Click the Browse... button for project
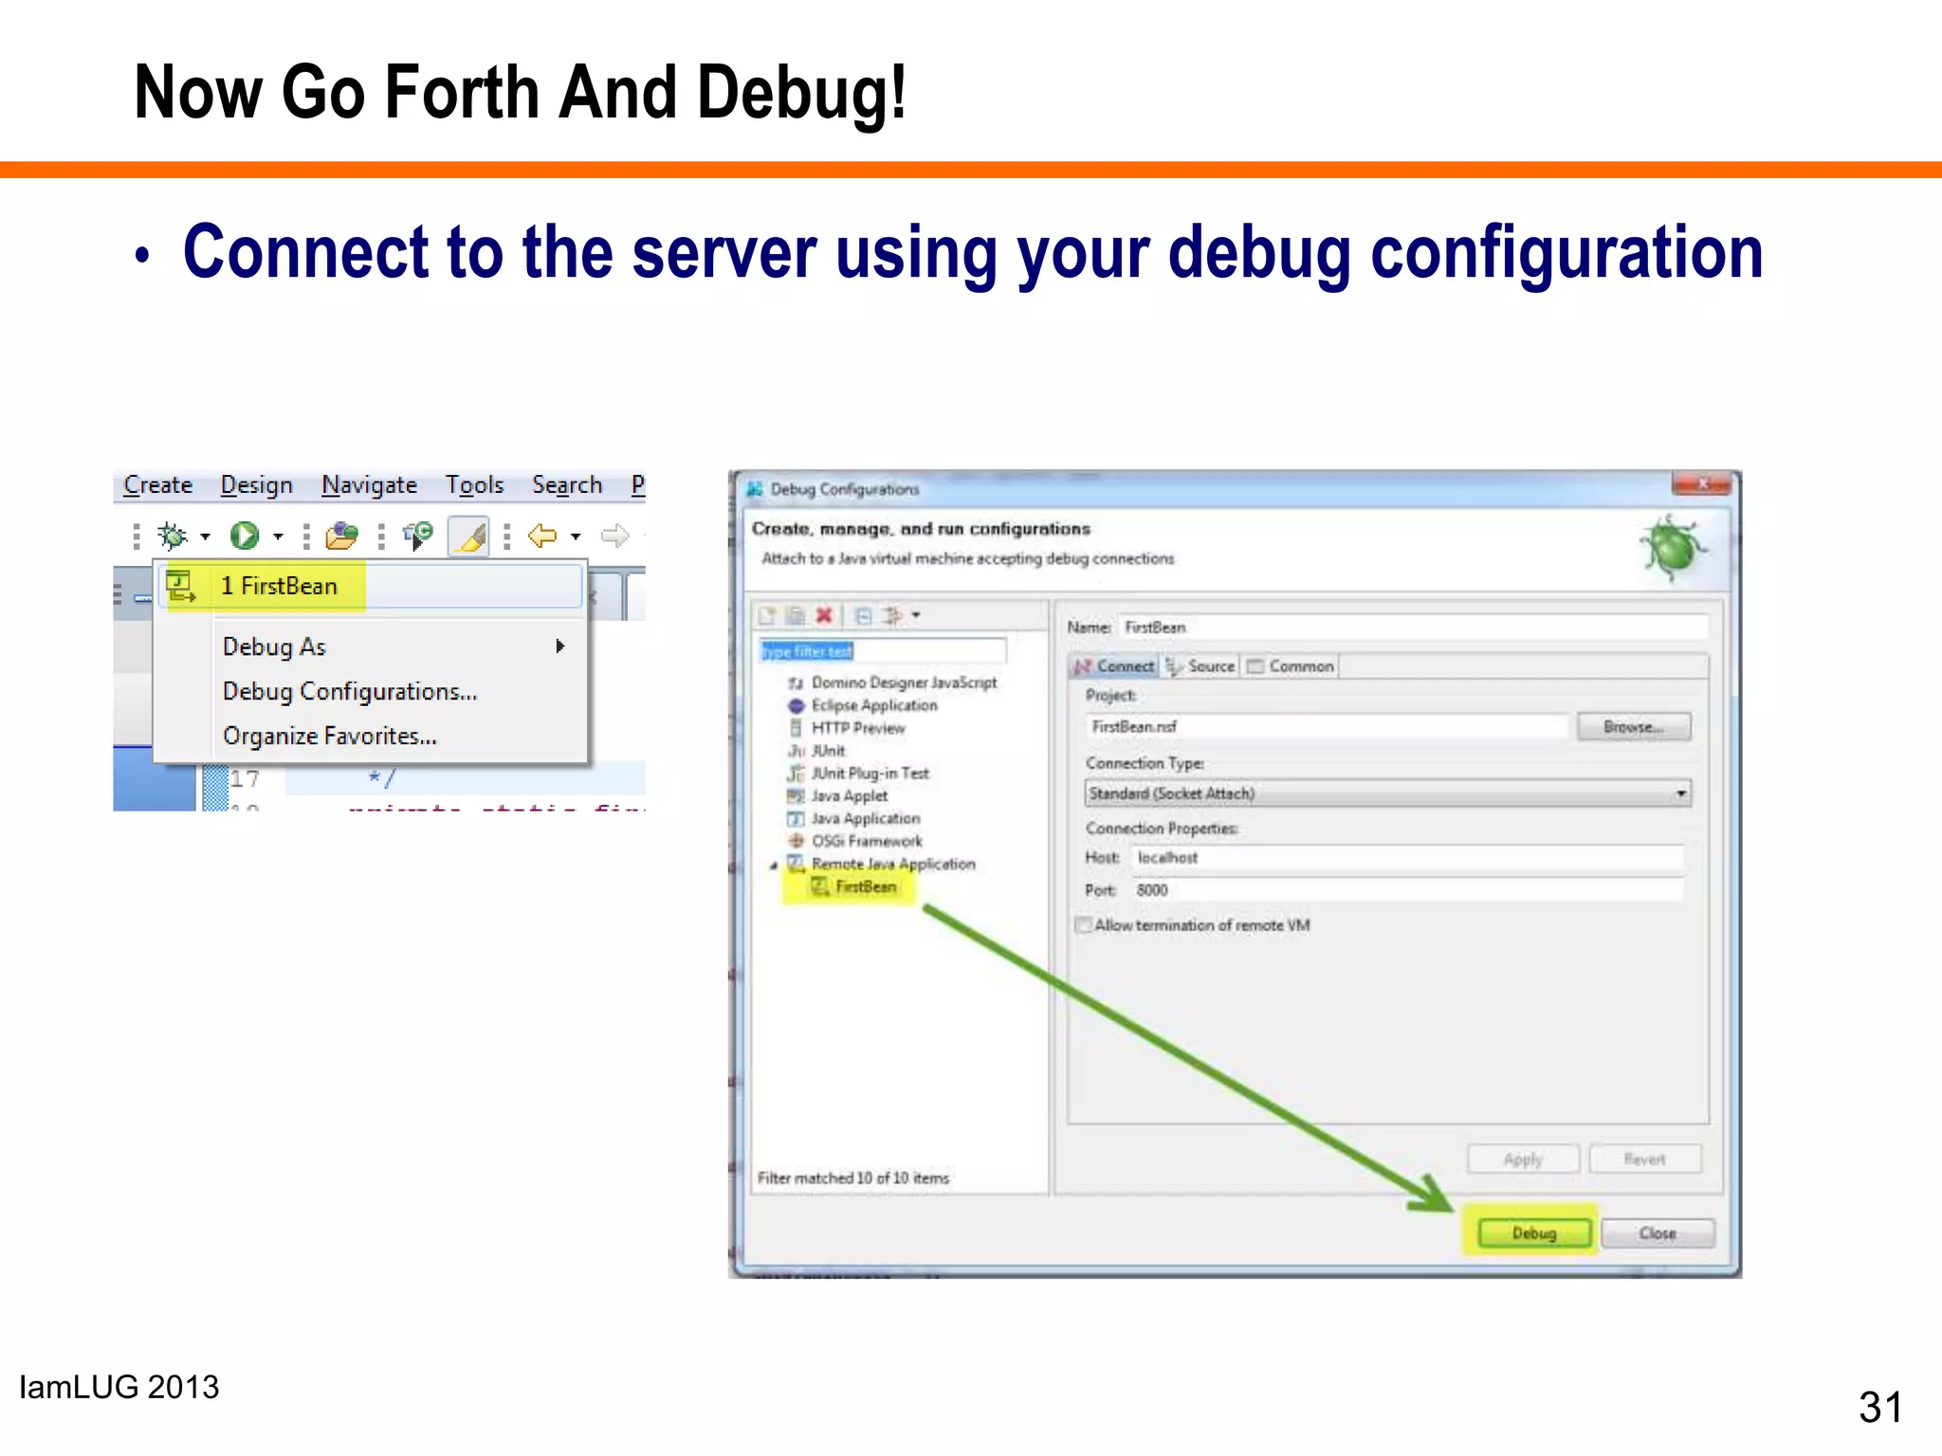Screen dimensions: 1942x1456 click(1633, 727)
